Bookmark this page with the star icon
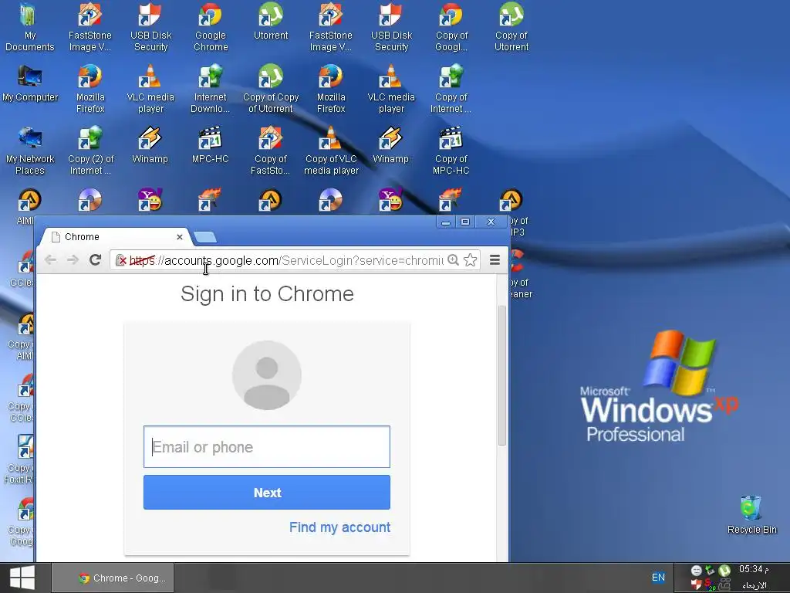Image resolution: width=790 pixels, height=593 pixels. (x=470, y=259)
